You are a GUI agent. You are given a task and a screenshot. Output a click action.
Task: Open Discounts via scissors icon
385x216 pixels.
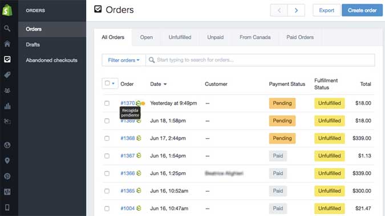pyautogui.click(x=7, y=121)
